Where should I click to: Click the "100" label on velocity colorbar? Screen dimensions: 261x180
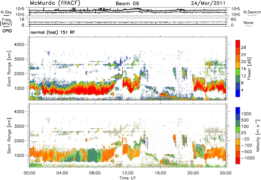pos(245,126)
